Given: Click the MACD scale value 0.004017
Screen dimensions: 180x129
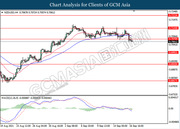Looking at the screenshot, I should [x=173, y=98].
